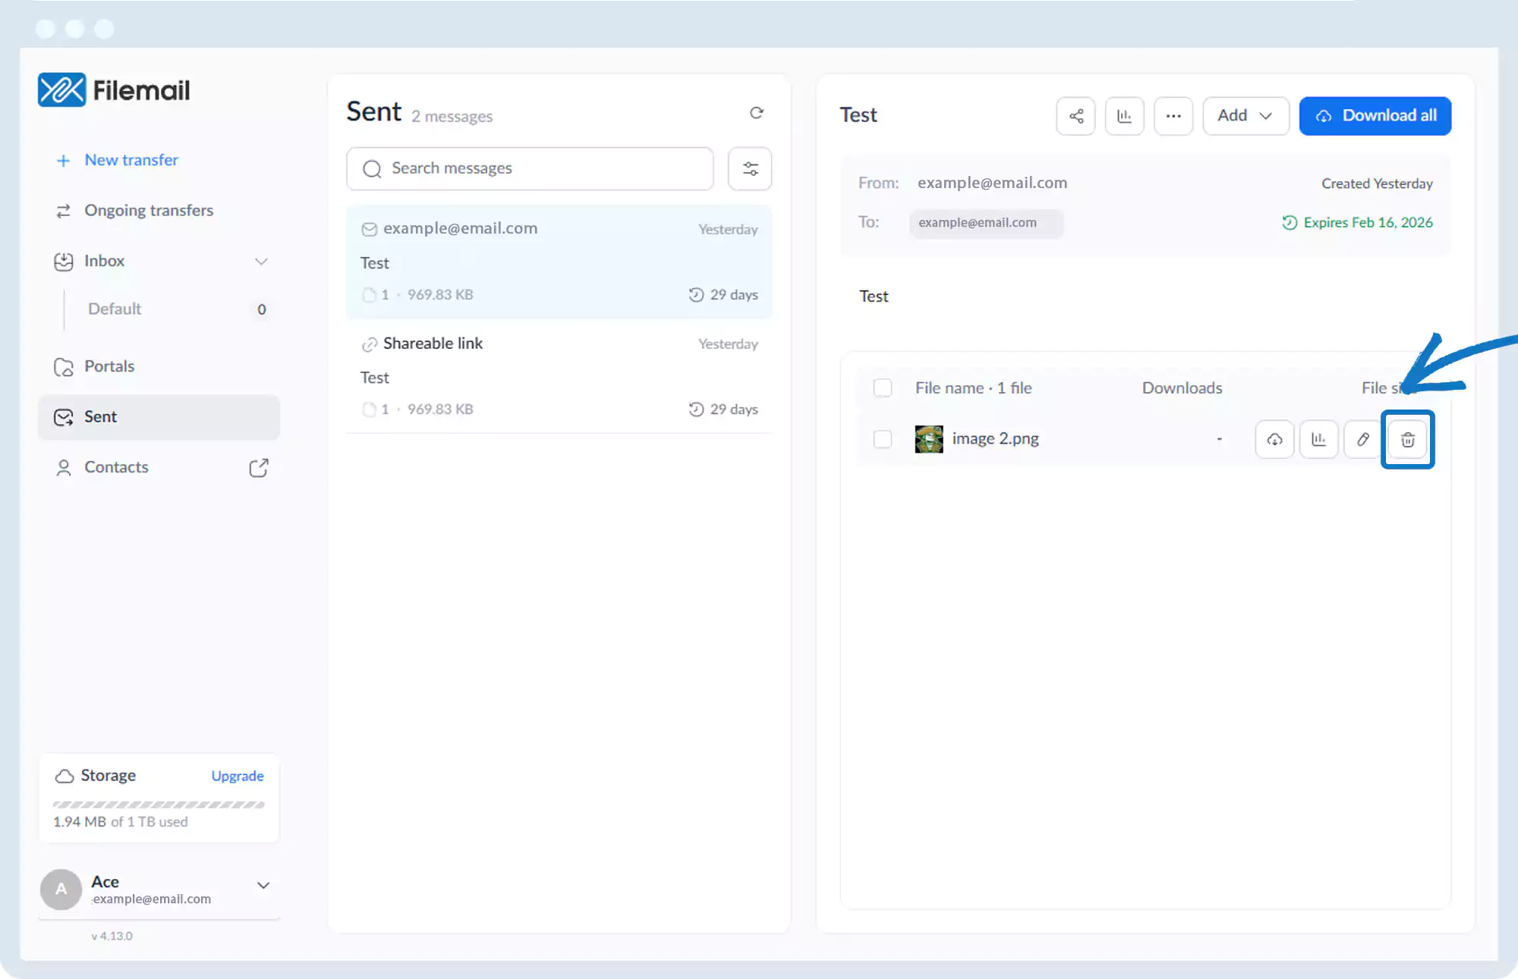Open the message filter settings icon
This screenshot has height=979, width=1518.
[x=750, y=168]
